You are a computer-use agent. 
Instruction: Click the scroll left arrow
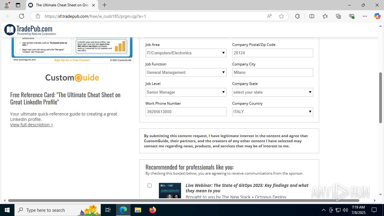(4, 200)
